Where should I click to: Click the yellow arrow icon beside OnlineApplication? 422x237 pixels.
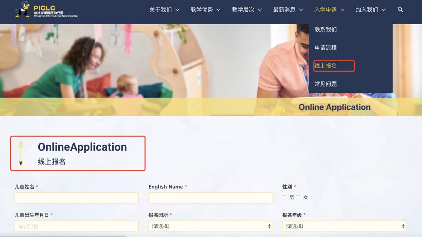20,153
